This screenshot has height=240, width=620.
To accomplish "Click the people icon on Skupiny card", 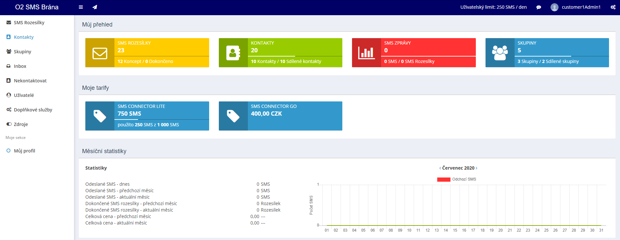I will click(x=500, y=53).
